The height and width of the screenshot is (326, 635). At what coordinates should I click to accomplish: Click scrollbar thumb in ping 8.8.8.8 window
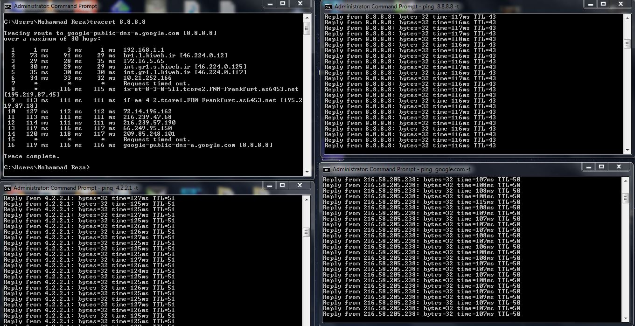[628, 43]
